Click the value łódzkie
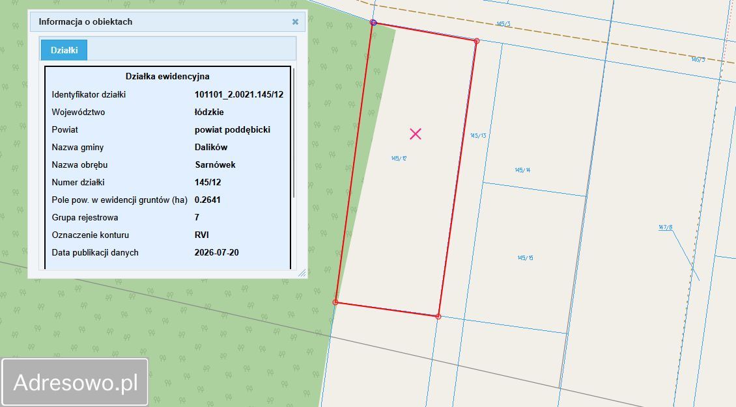 pos(209,112)
